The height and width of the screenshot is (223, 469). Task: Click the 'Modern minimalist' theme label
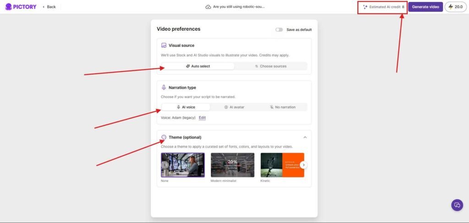(x=224, y=181)
